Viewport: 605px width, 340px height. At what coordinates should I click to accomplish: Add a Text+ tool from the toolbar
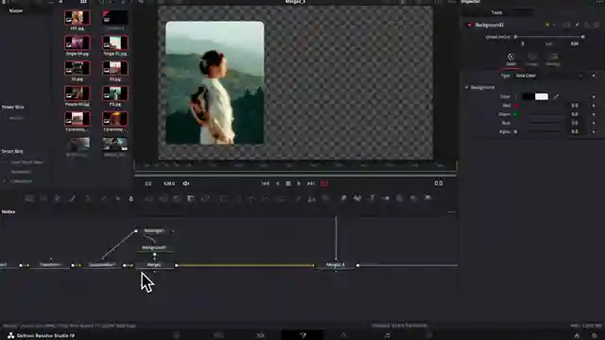[58, 198]
